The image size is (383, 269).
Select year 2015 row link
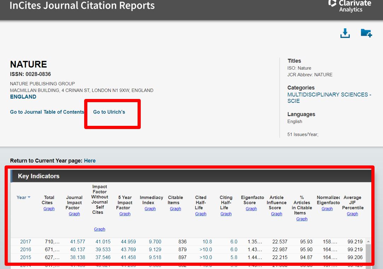click(x=25, y=257)
